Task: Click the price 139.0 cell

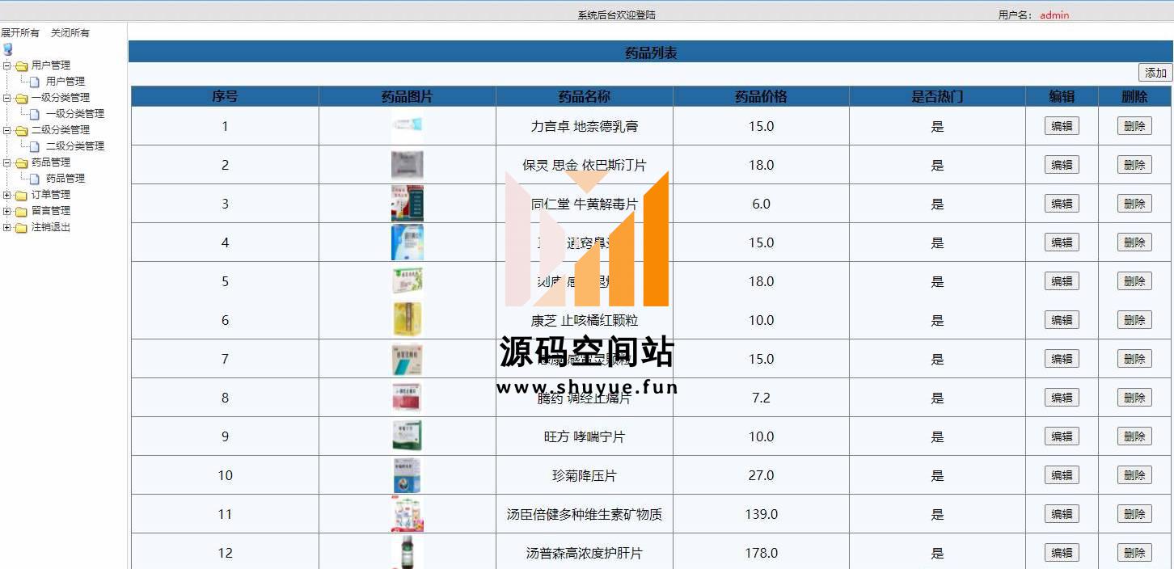Action: pyautogui.click(x=761, y=514)
